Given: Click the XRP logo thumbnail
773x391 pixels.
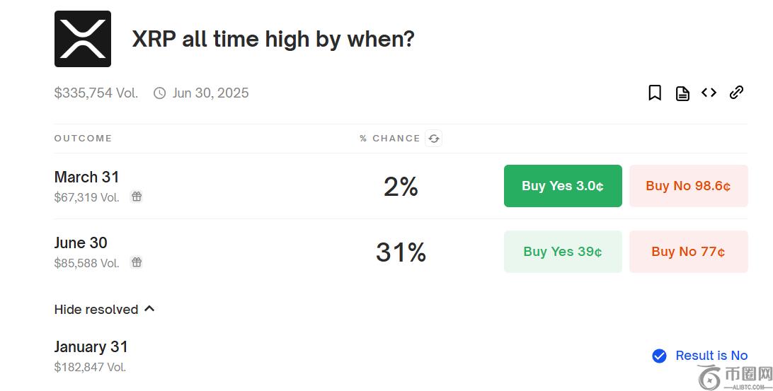Looking at the screenshot, I should coord(83,39).
